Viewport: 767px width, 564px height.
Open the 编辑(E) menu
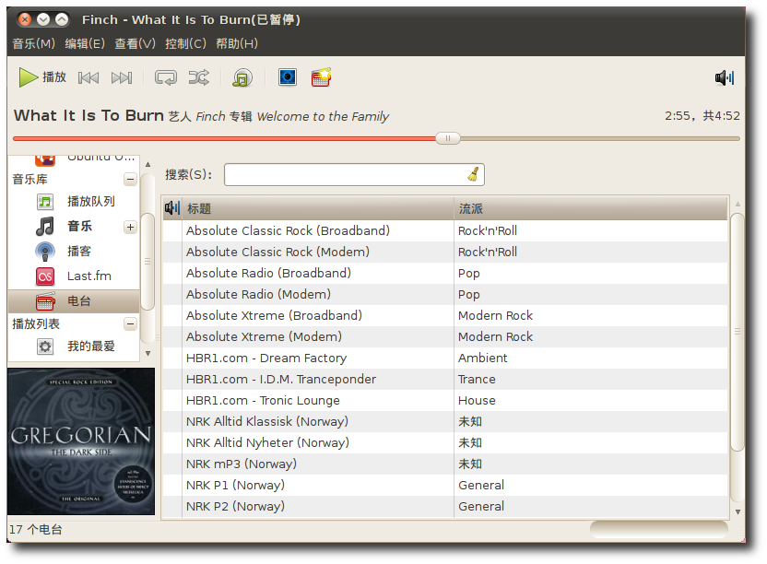pyautogui.click(x=85, y=43)
